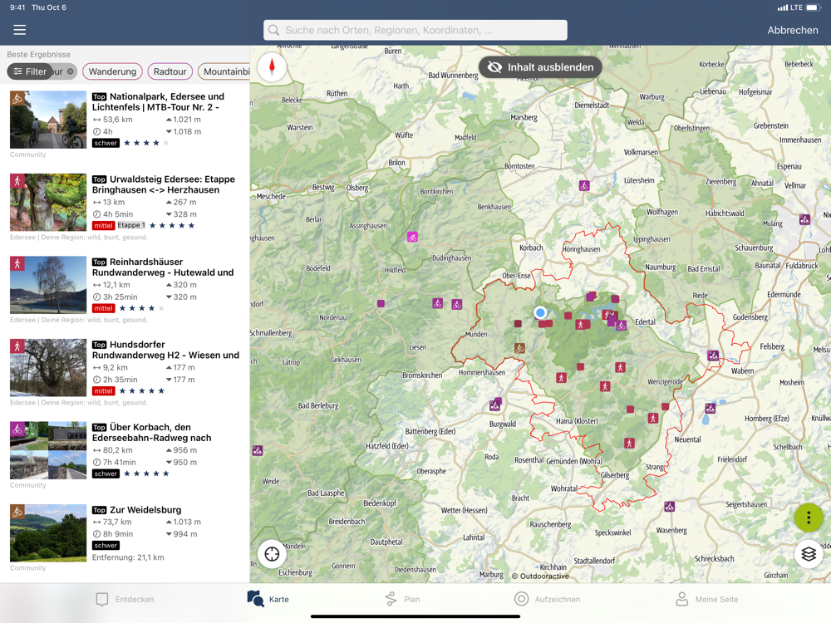The image size is (831, 623).
Task: Tap collage thumbnail of Über Korbach tour
Action: click(48, 449)
